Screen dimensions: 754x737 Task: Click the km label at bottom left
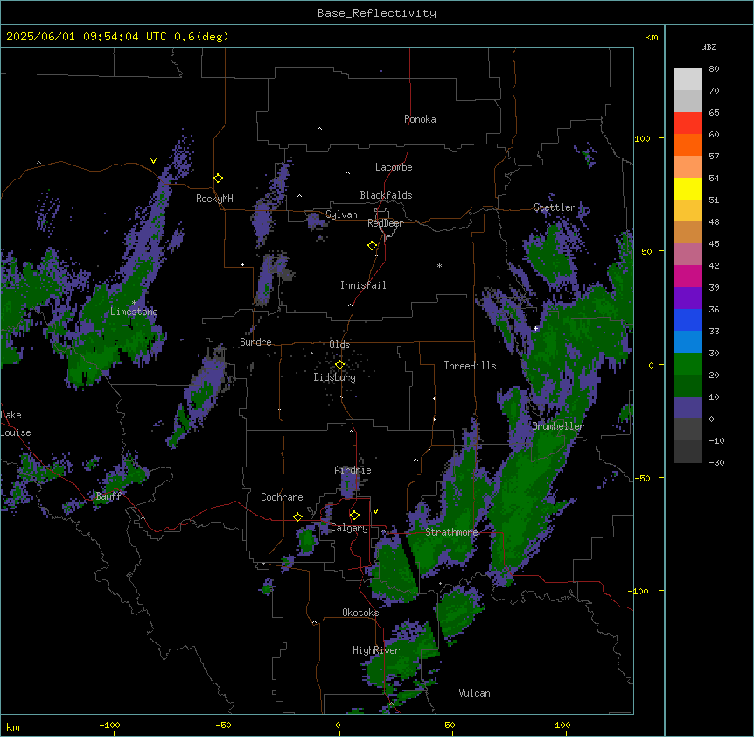(x=13, y=726)
